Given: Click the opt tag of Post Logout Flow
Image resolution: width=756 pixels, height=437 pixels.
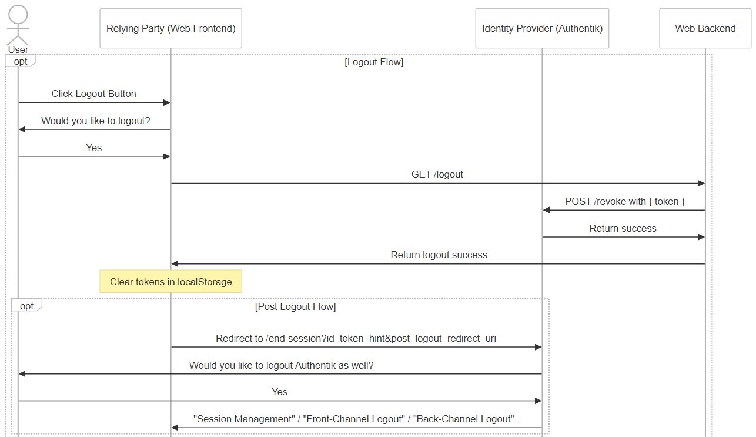Looking at the screenshot, I should click(27, 306).
